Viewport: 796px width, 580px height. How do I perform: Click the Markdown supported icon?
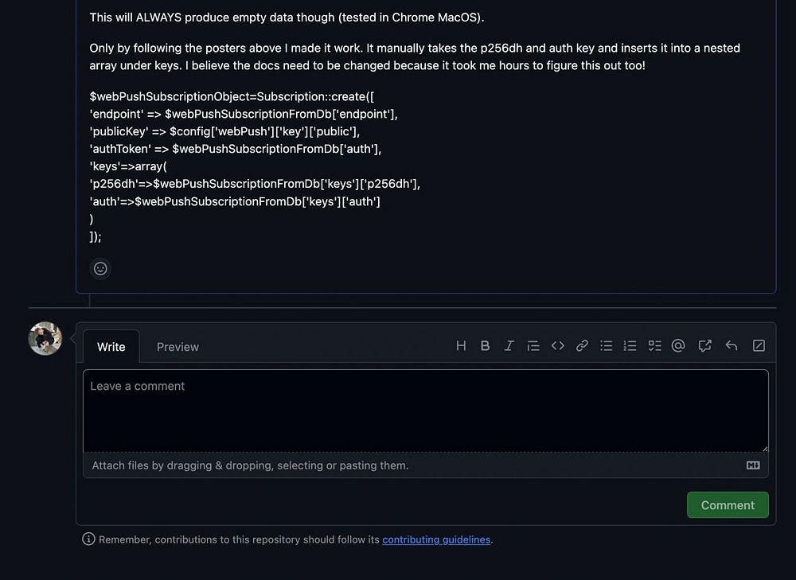(753, 465)
